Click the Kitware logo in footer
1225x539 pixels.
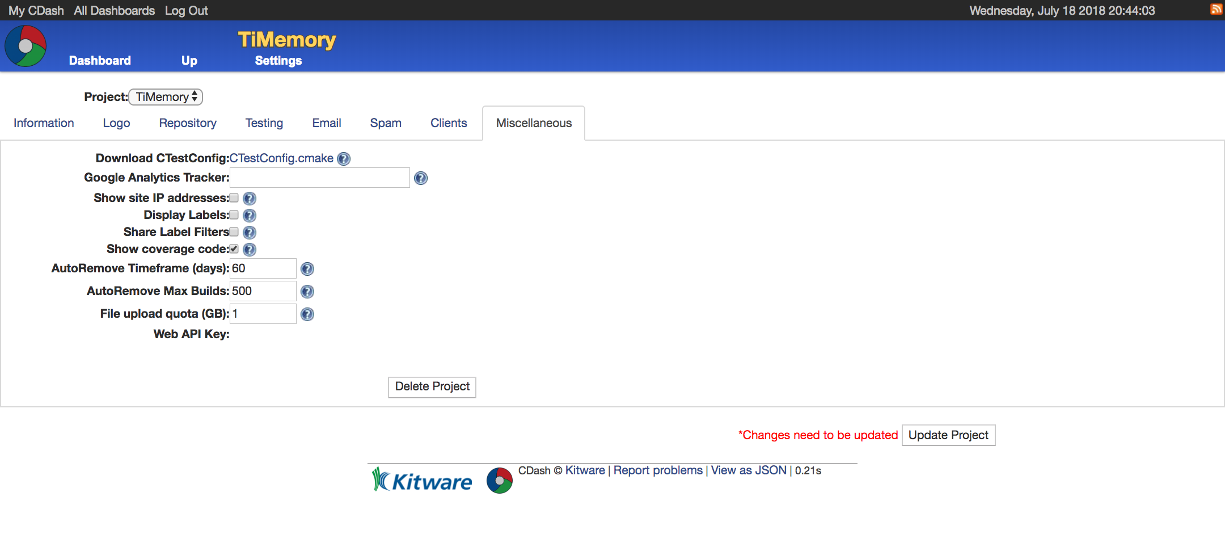422,481
